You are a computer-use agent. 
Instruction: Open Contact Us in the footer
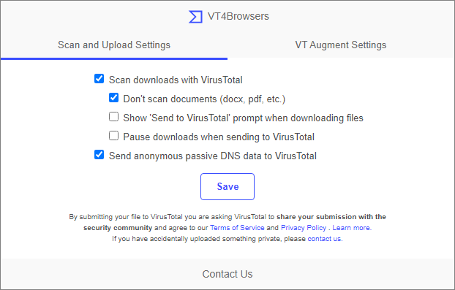click(227, 274)
